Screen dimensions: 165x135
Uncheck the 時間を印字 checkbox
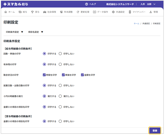[x=44, y=75]
